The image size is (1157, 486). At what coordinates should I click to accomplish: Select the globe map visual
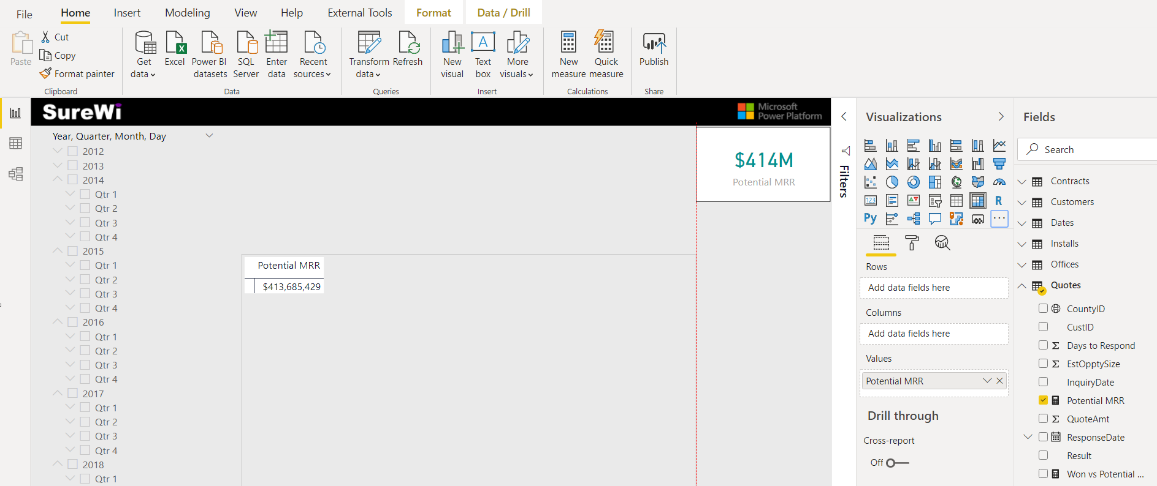pyautogui.click(x=957, y=182)
